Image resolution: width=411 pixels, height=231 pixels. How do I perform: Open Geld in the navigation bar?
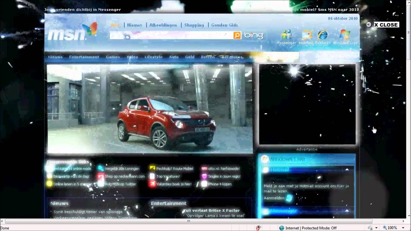tap(190, 57)
